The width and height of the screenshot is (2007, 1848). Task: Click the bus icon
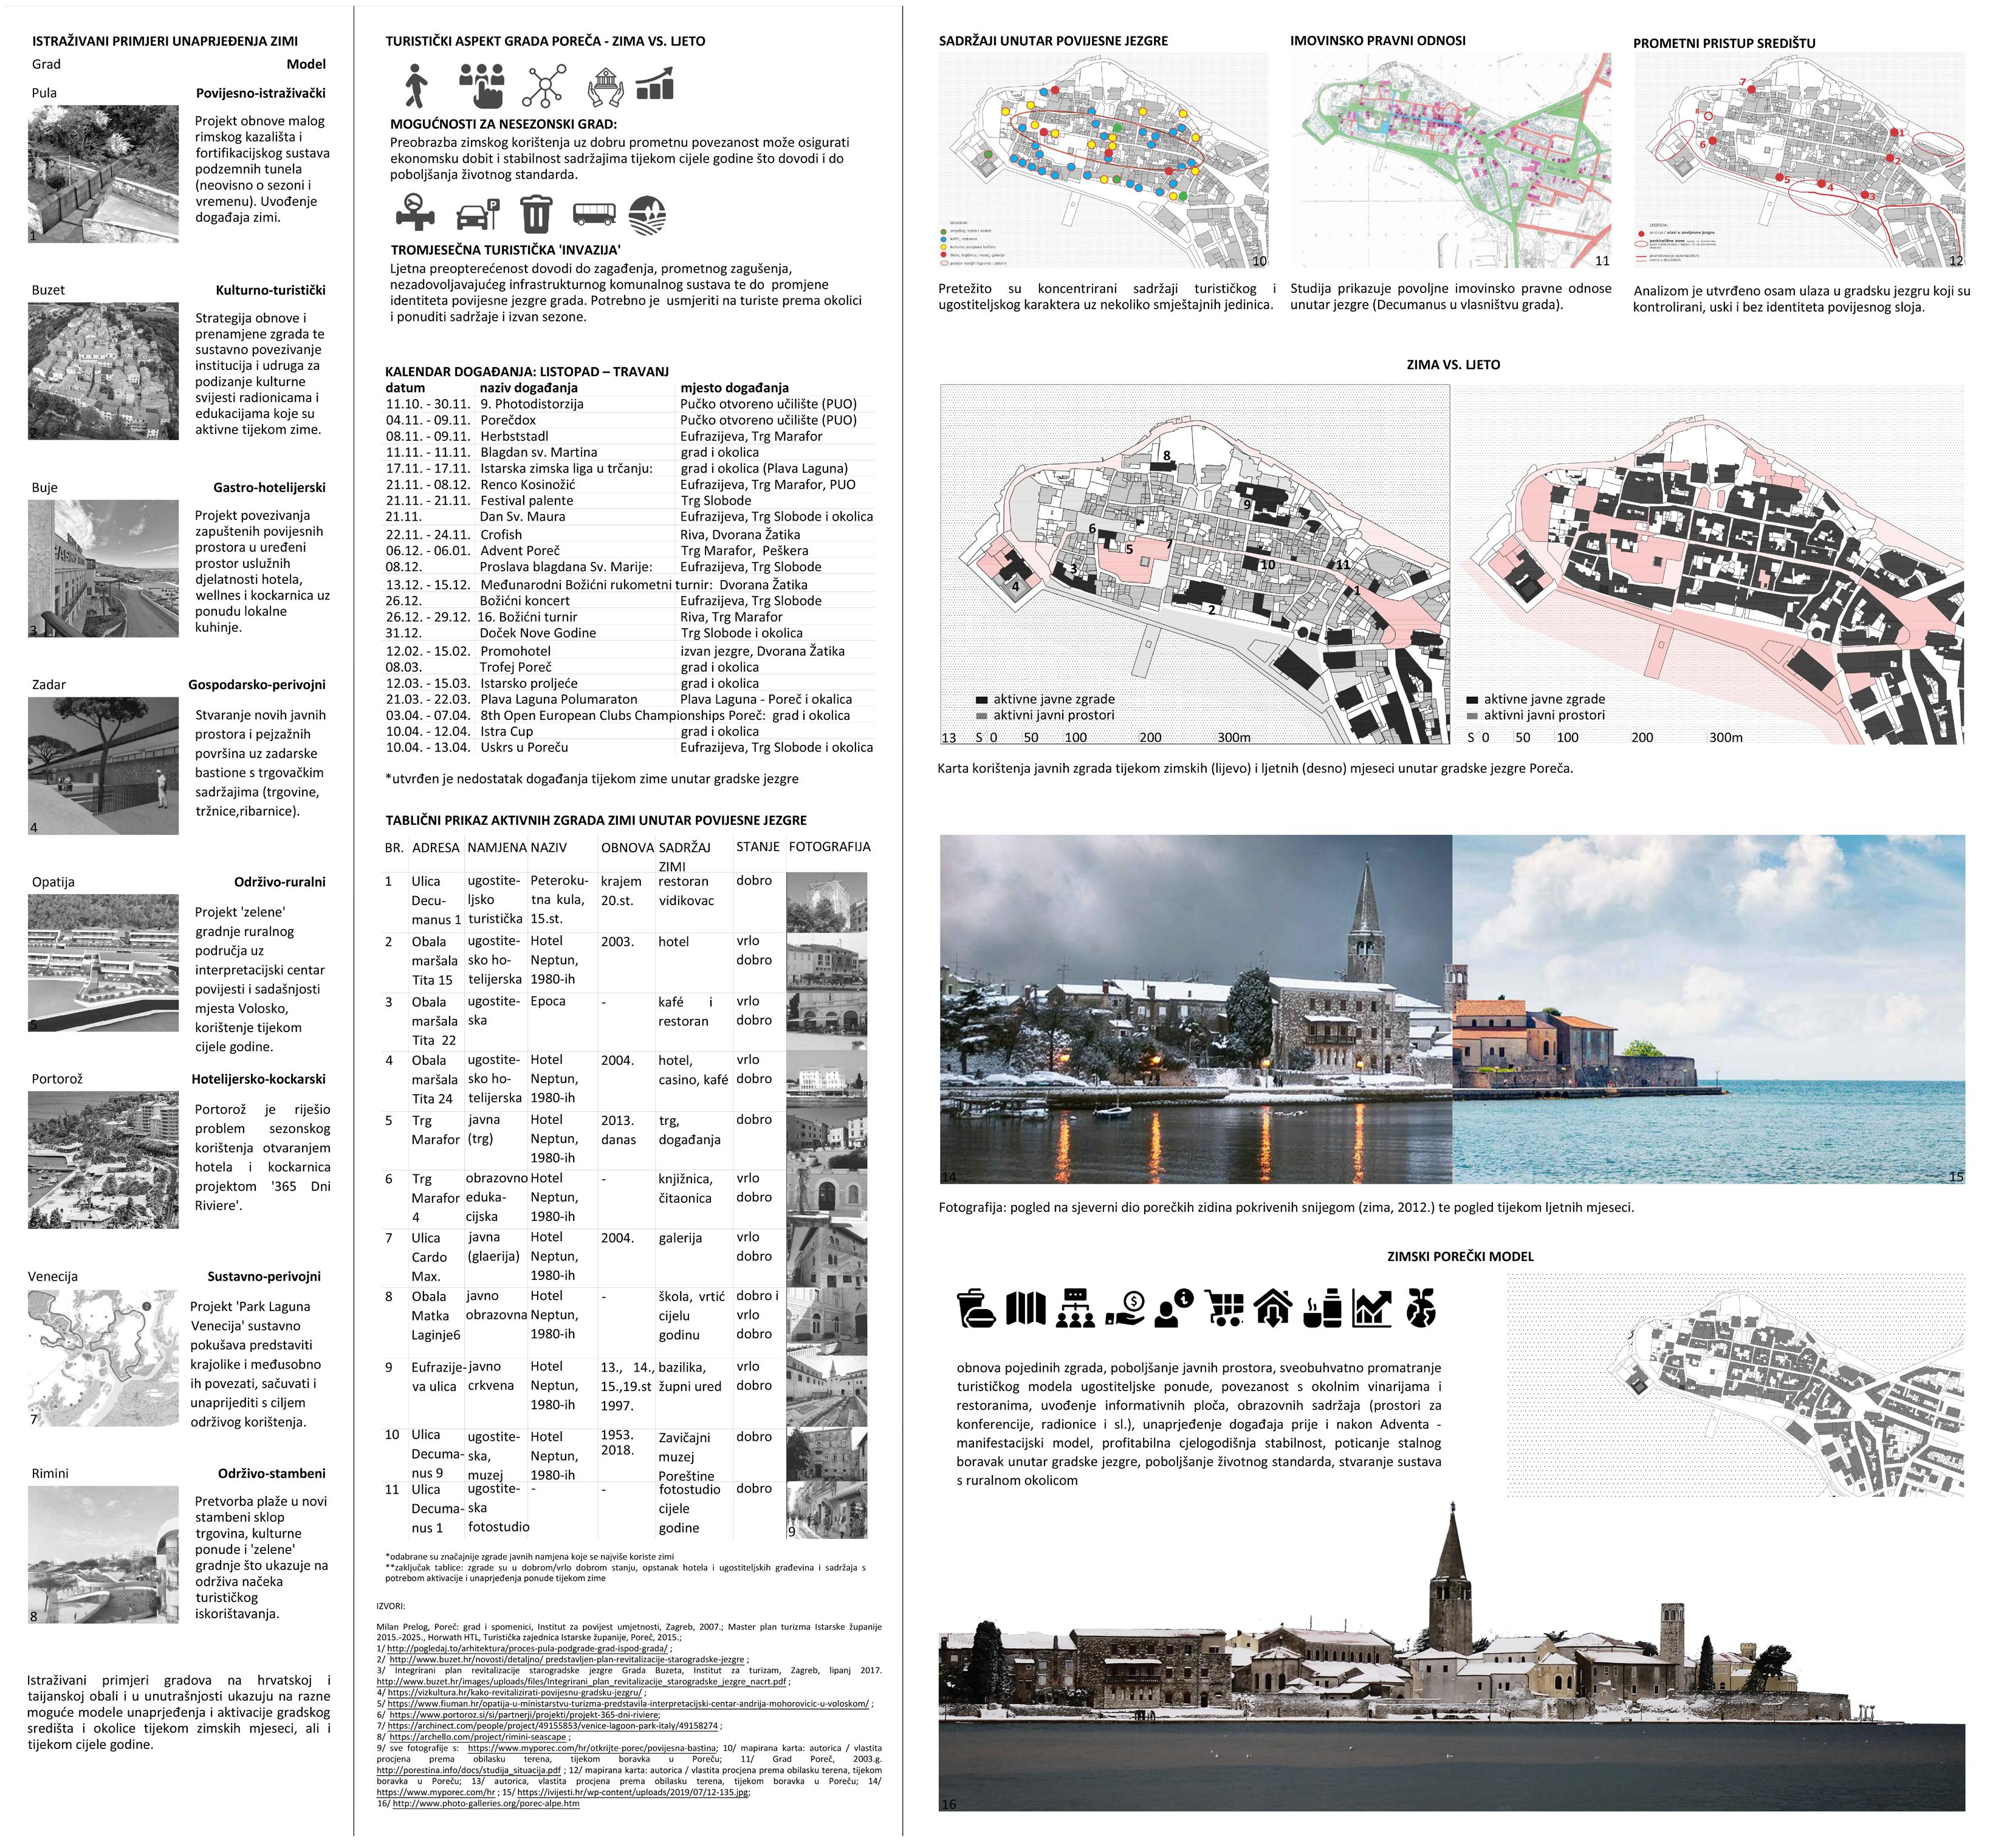(594, 214)
